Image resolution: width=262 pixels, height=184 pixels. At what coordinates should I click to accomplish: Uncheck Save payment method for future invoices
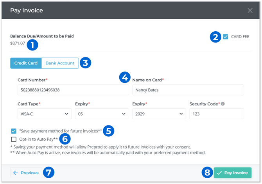pos(14,131)
